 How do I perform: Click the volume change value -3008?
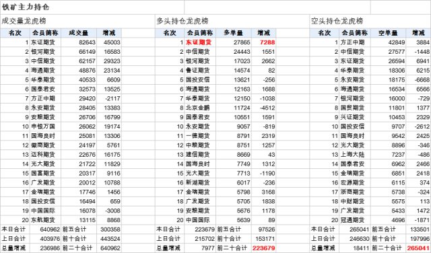pos(112,211)
